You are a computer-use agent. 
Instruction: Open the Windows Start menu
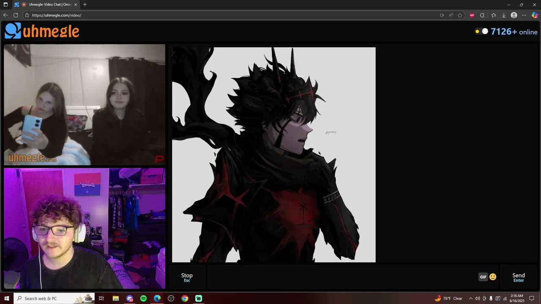6,299
